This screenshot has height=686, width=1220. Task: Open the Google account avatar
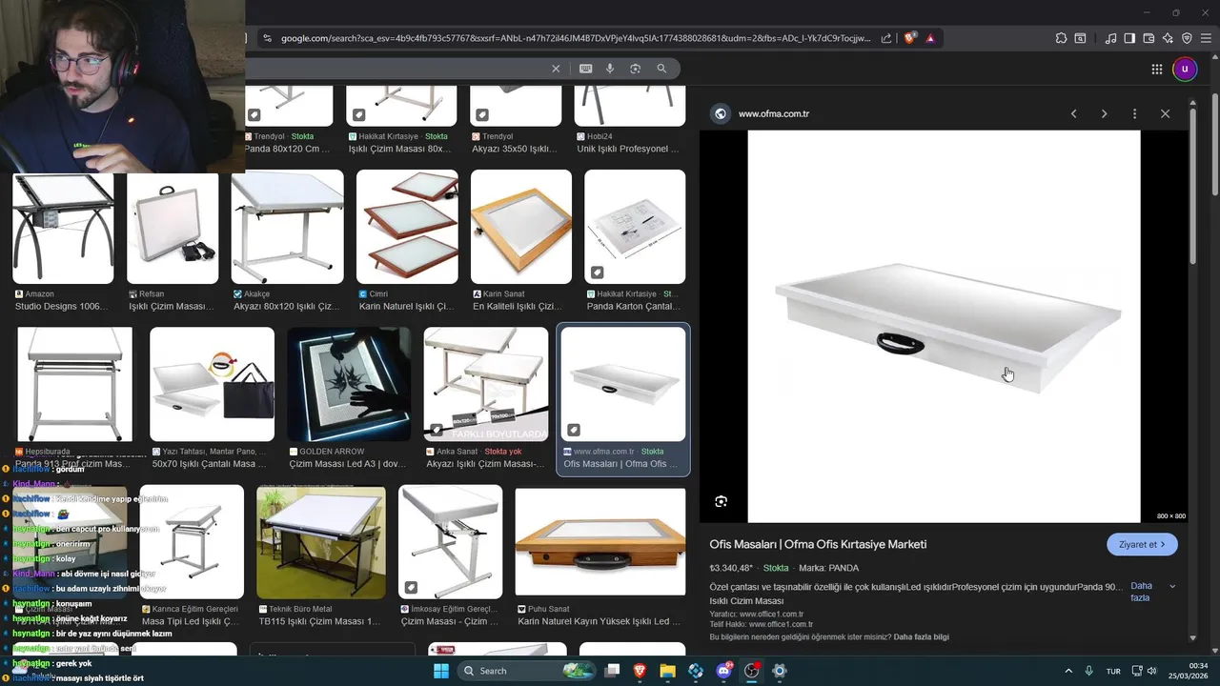(x=1185, y=69)
